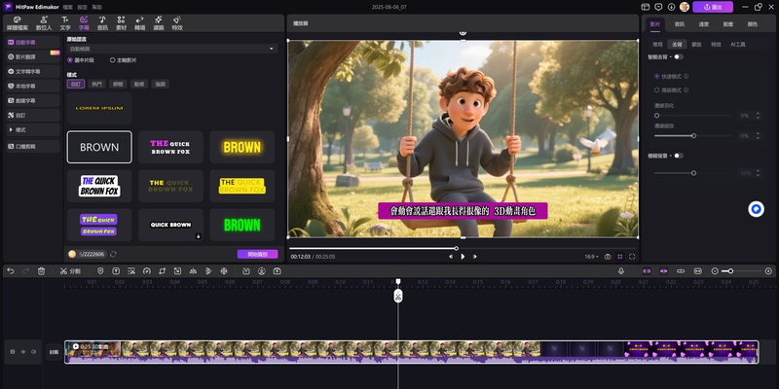Open the 媒體檔案 media panel
Viewport: 779px width, 389px height.
point(18,23)
